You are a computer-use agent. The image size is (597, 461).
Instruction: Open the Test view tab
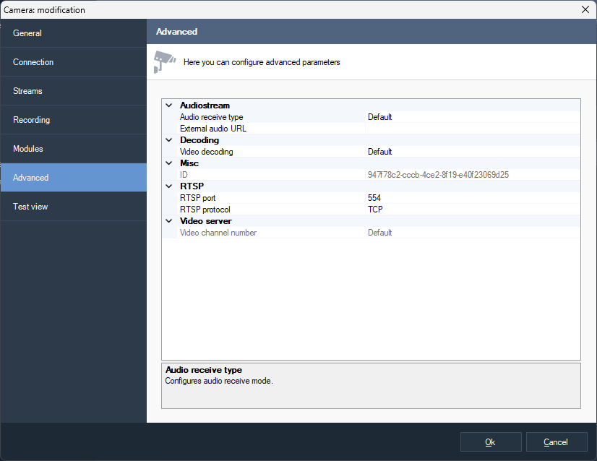click(x=73, y=207)
